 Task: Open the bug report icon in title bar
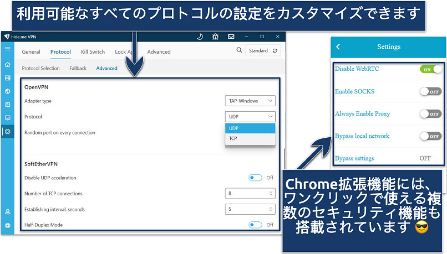tap(215, 37)
